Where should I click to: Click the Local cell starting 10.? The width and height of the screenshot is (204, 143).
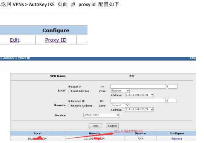[37, 138]
